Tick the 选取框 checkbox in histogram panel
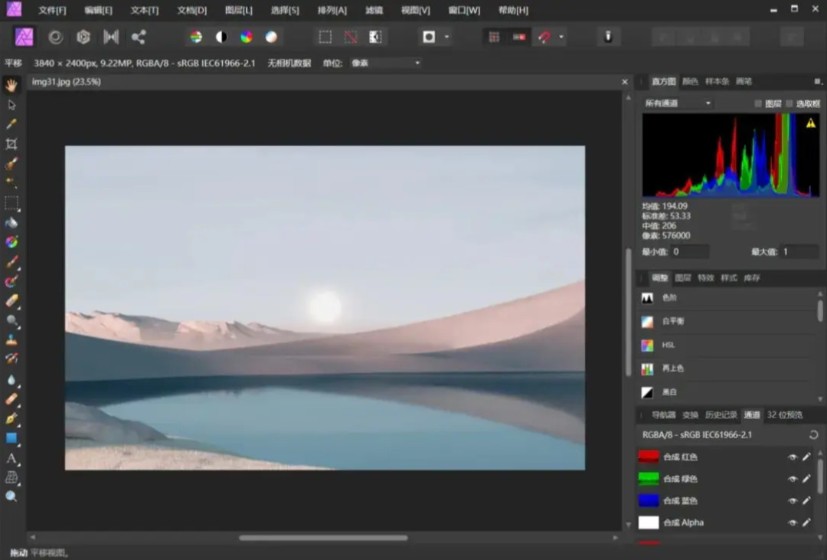Screen dimensions: 827x560 click(x=789, y=103)
